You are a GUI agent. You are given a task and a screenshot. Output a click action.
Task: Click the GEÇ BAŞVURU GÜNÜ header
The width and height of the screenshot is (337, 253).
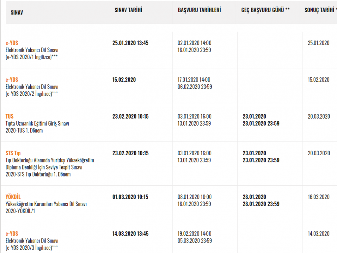coord(265,10)
